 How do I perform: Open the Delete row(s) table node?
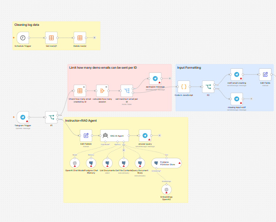click(80, 38)
